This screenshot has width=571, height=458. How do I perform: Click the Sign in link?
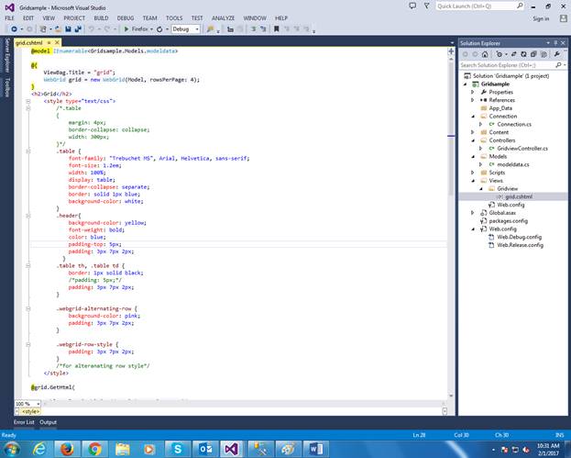541,18
